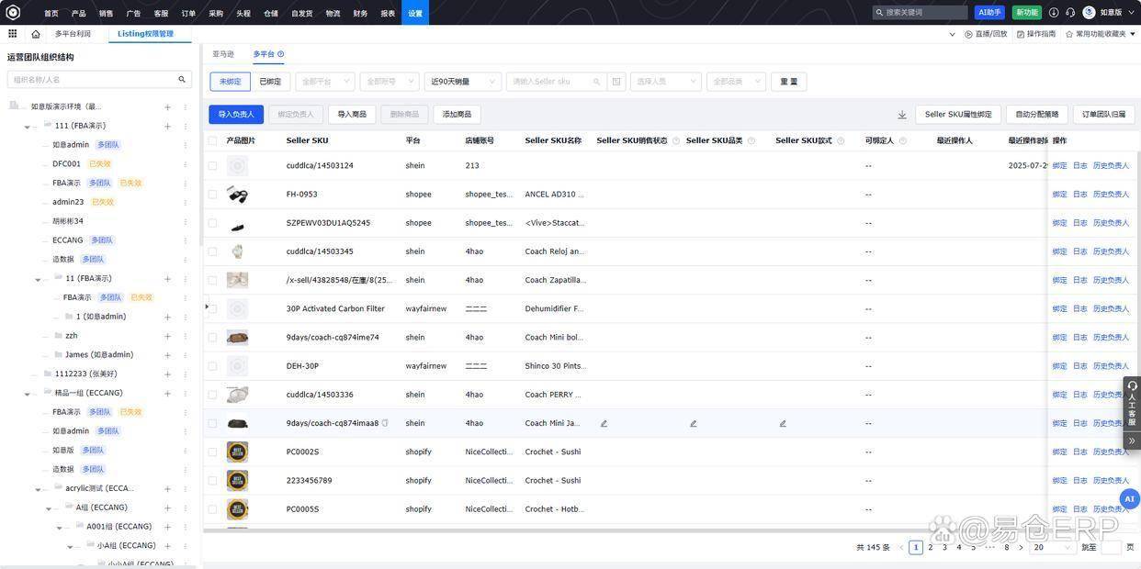
Task: Switch to the 亚马逊 tab
Action: [223, 54]
